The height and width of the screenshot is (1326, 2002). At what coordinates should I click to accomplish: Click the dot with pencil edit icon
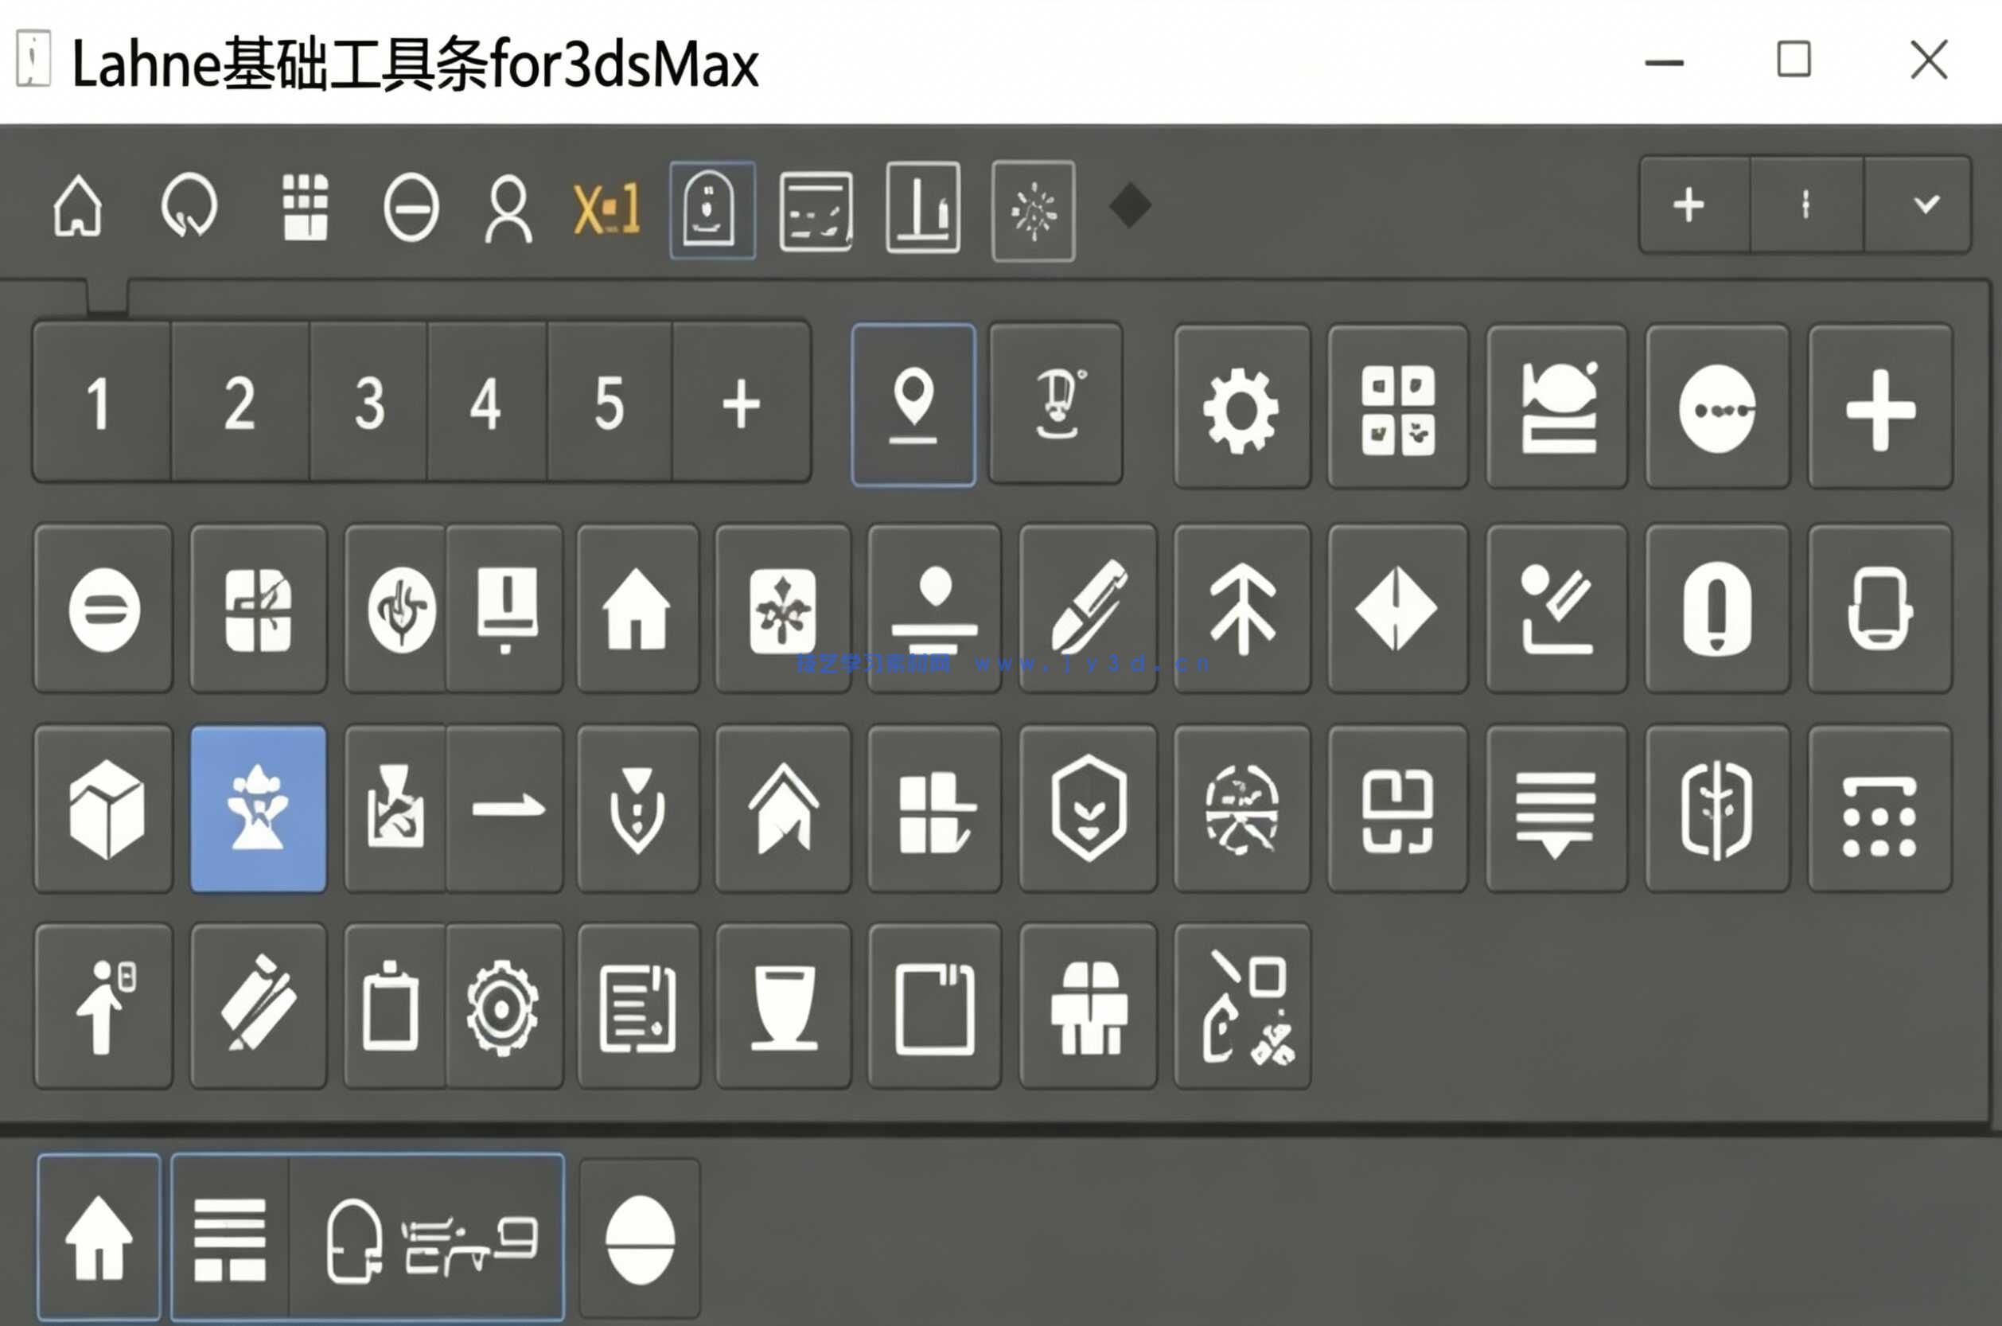pyautogui.click(x=1556, y=609)
